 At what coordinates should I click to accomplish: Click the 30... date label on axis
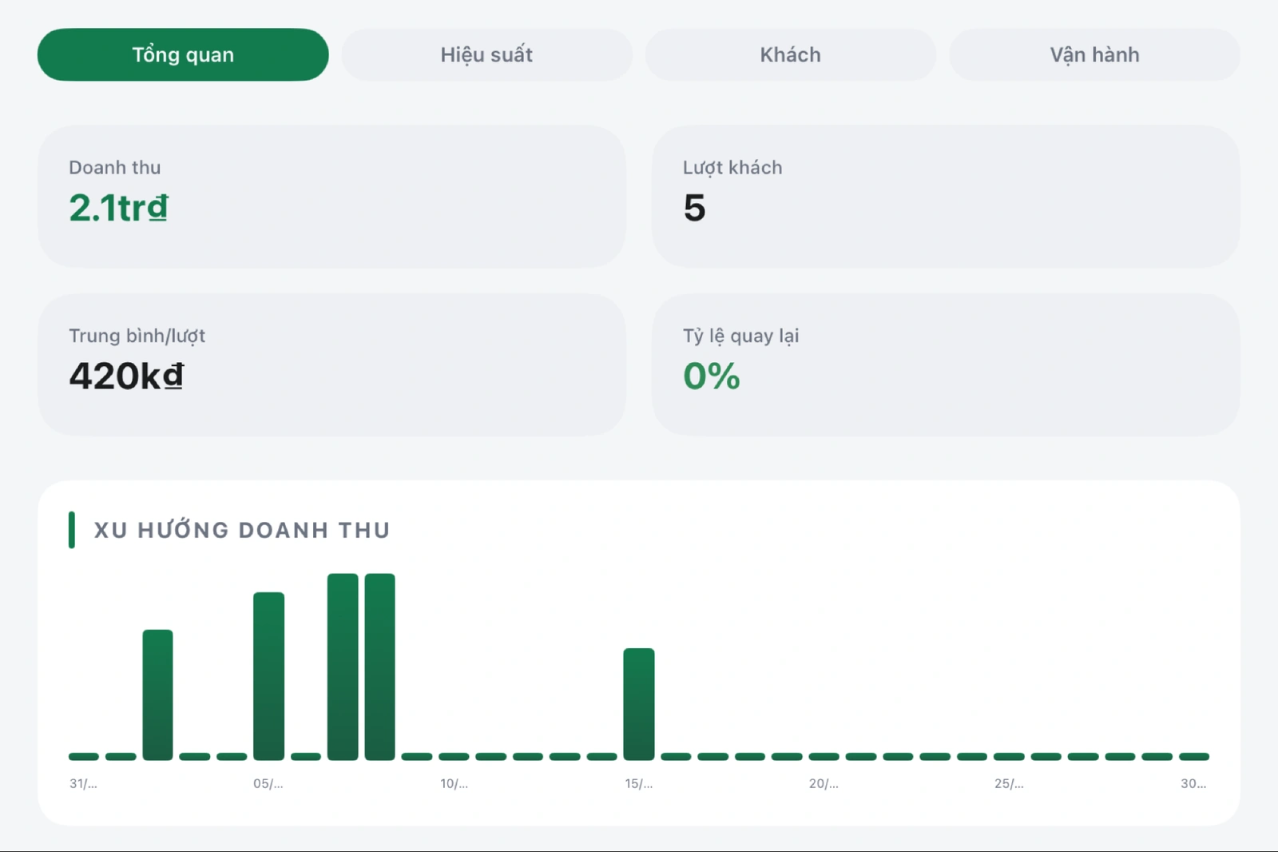click(1193, 783)
